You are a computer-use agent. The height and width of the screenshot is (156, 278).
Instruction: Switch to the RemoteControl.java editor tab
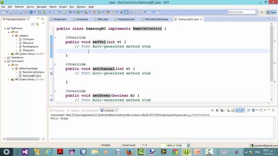[155, 19]
